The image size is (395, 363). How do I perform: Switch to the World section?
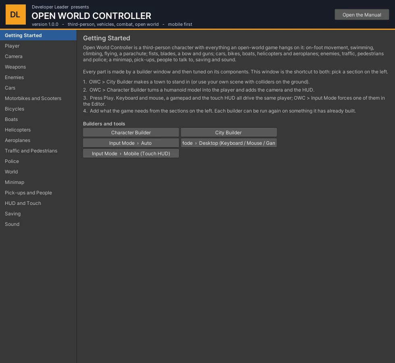pos(38,172)
